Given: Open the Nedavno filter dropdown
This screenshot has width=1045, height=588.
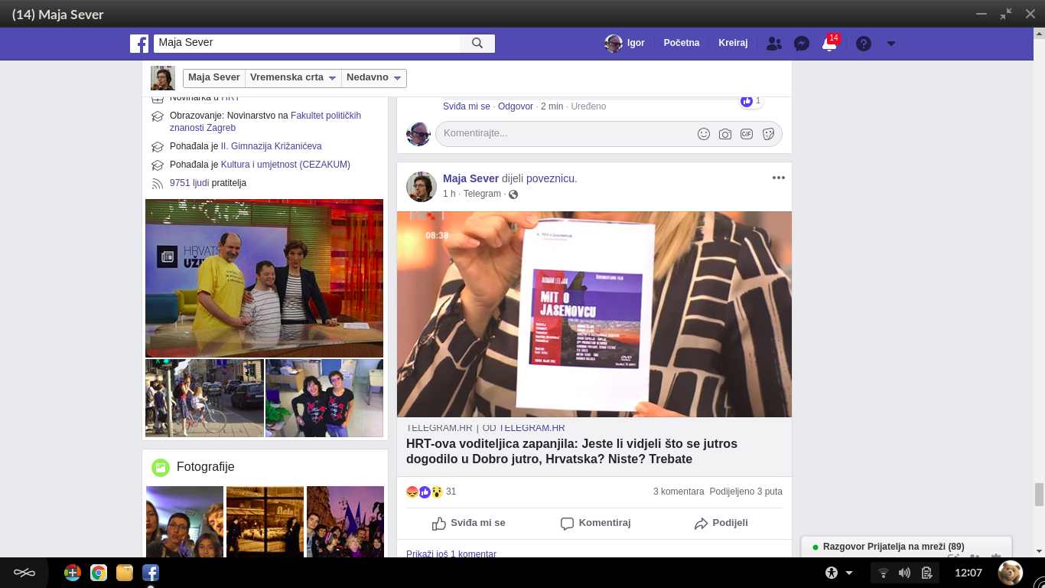Looking at the screenshot, I should (x=374, y=77).
